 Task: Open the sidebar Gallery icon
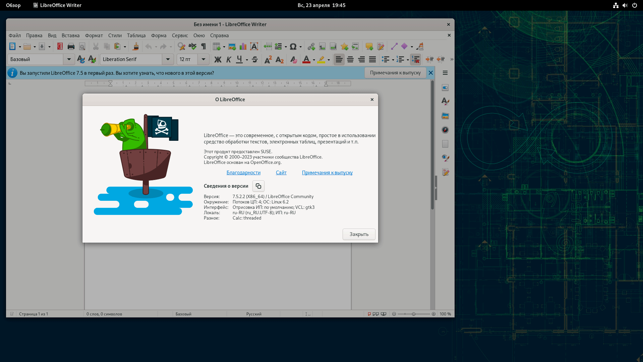tap(445, 116)
